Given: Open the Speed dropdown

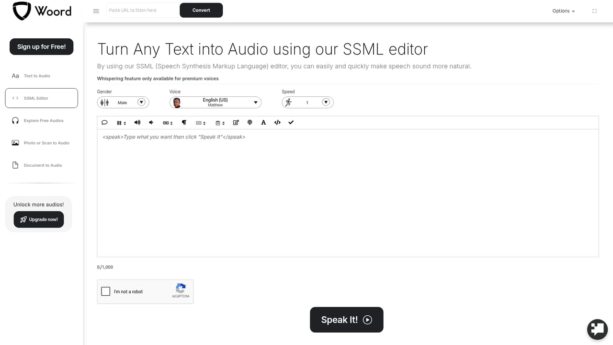Looking at the screenshot, I should point(307,103).
